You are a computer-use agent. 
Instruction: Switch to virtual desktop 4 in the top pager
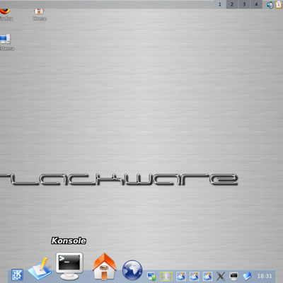256,4
